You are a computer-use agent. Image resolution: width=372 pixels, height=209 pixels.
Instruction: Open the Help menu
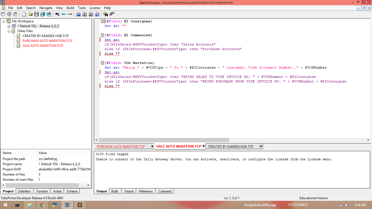(x=107, y=8)
